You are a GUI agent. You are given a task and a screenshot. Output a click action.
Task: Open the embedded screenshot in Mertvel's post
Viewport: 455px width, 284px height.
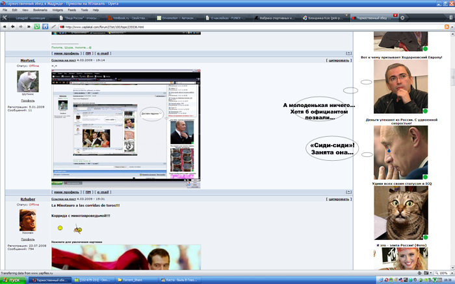126,125
